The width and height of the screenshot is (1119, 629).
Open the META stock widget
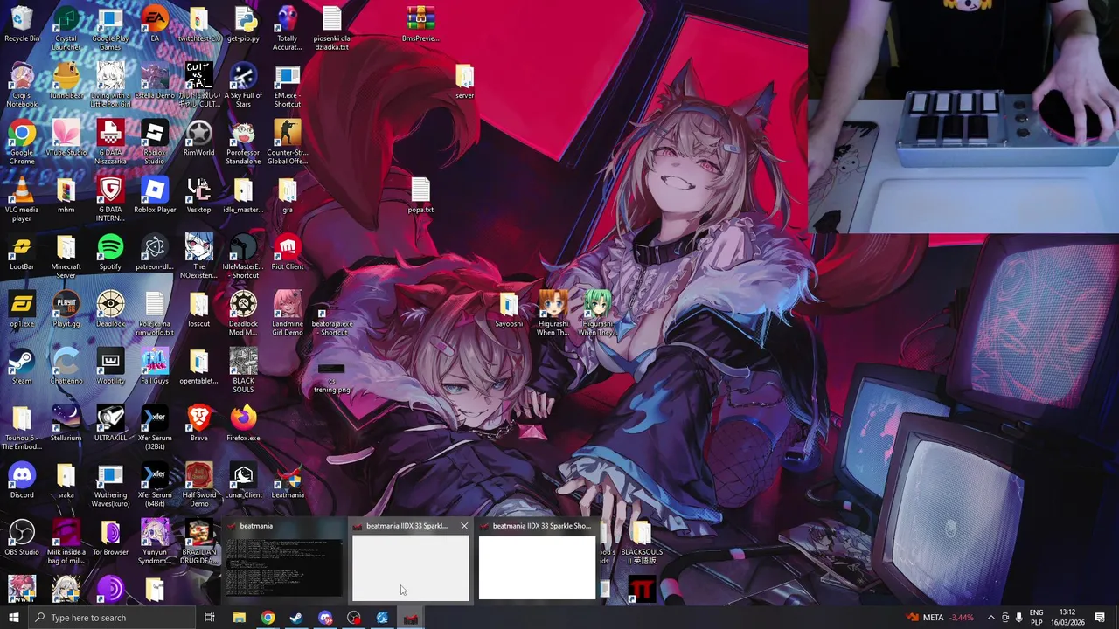click(941, 618)
